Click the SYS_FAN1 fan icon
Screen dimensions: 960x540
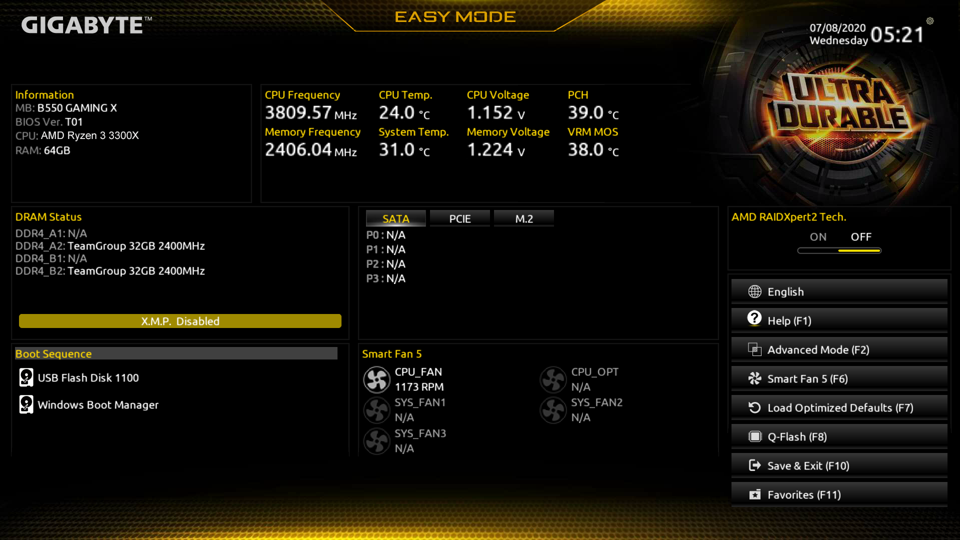(376, 409)
